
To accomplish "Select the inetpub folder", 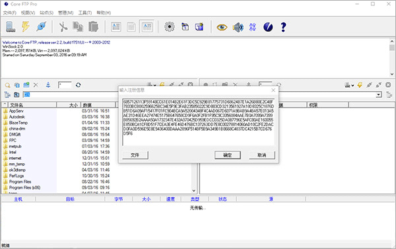I will pos(15,147).
